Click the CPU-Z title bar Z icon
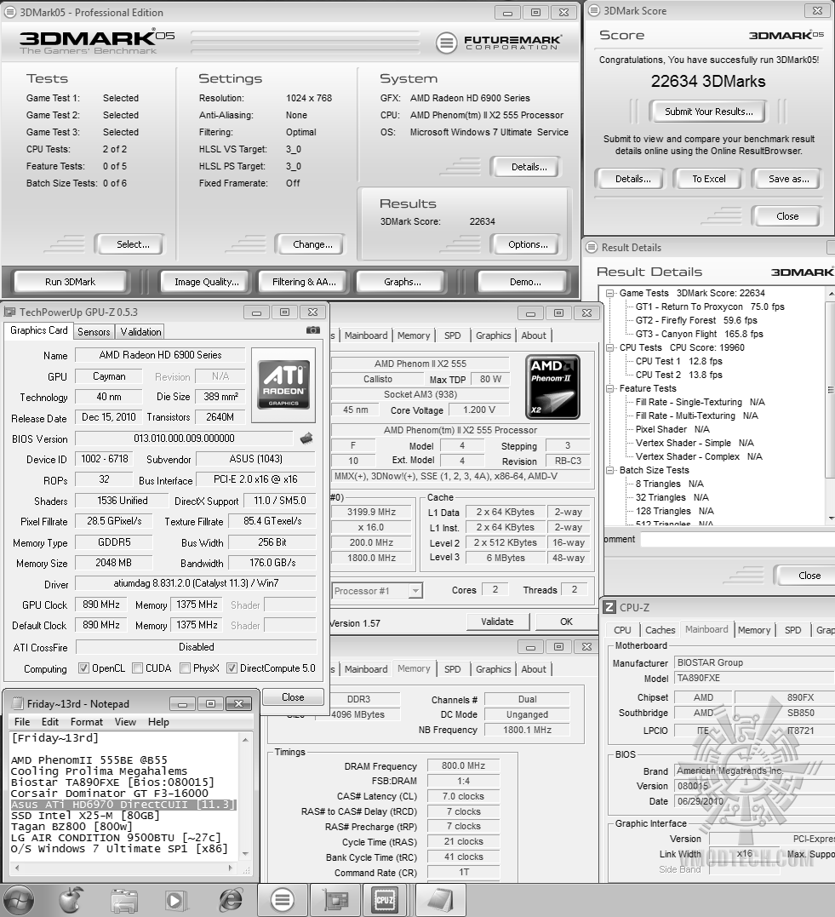Screen dimensions: 835x917 [609, 607]
